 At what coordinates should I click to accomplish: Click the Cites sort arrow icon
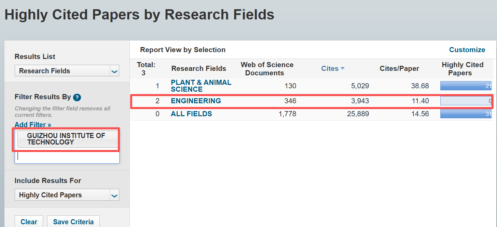tap(343, 69)
